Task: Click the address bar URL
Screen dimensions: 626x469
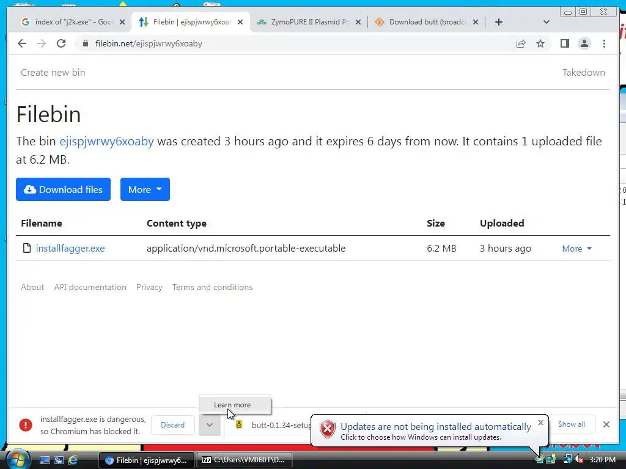Action: pos(149,43)
